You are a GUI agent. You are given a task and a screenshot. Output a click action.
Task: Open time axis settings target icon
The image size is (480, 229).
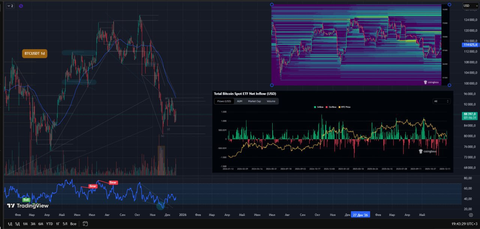pyautogui.click(x=471, y=215)
